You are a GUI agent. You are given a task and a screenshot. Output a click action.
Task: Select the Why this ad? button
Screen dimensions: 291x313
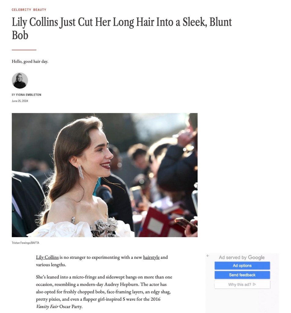point(242,285)
